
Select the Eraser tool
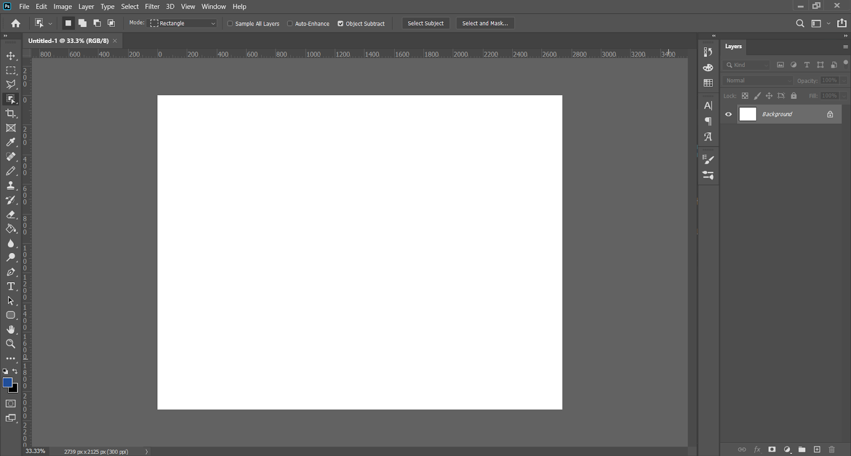click(11, 215)
